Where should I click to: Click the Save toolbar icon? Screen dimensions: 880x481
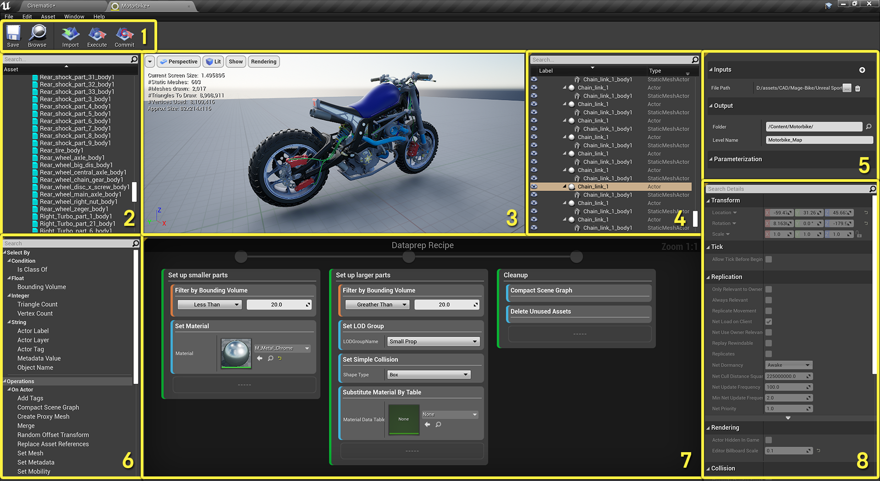coord(13,36)
